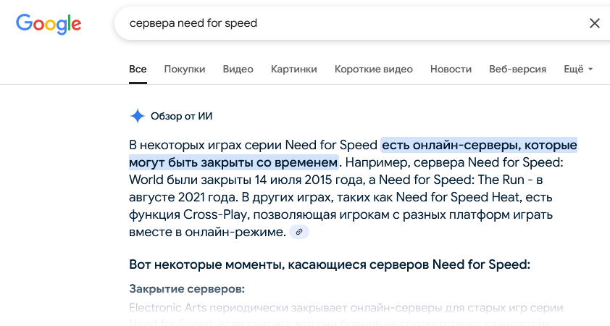Click the text "функция Cross-Play"

[x=188, y=214]
